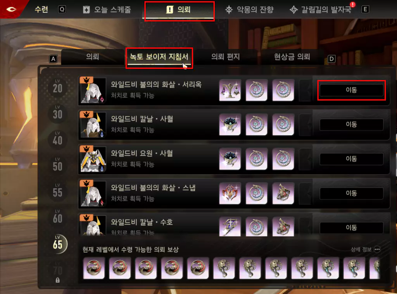This screenshot has height=294, width=397.
Task: Click the red crest reward icon in 스냅 row
Action: click(x=230, y=193)
